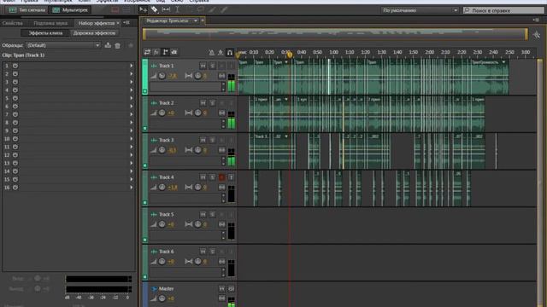Show the track EQ controls
547x307 pixels.
pos(174,52)
